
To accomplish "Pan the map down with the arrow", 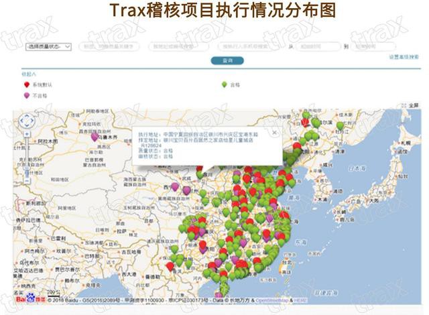I will (27, 125).
